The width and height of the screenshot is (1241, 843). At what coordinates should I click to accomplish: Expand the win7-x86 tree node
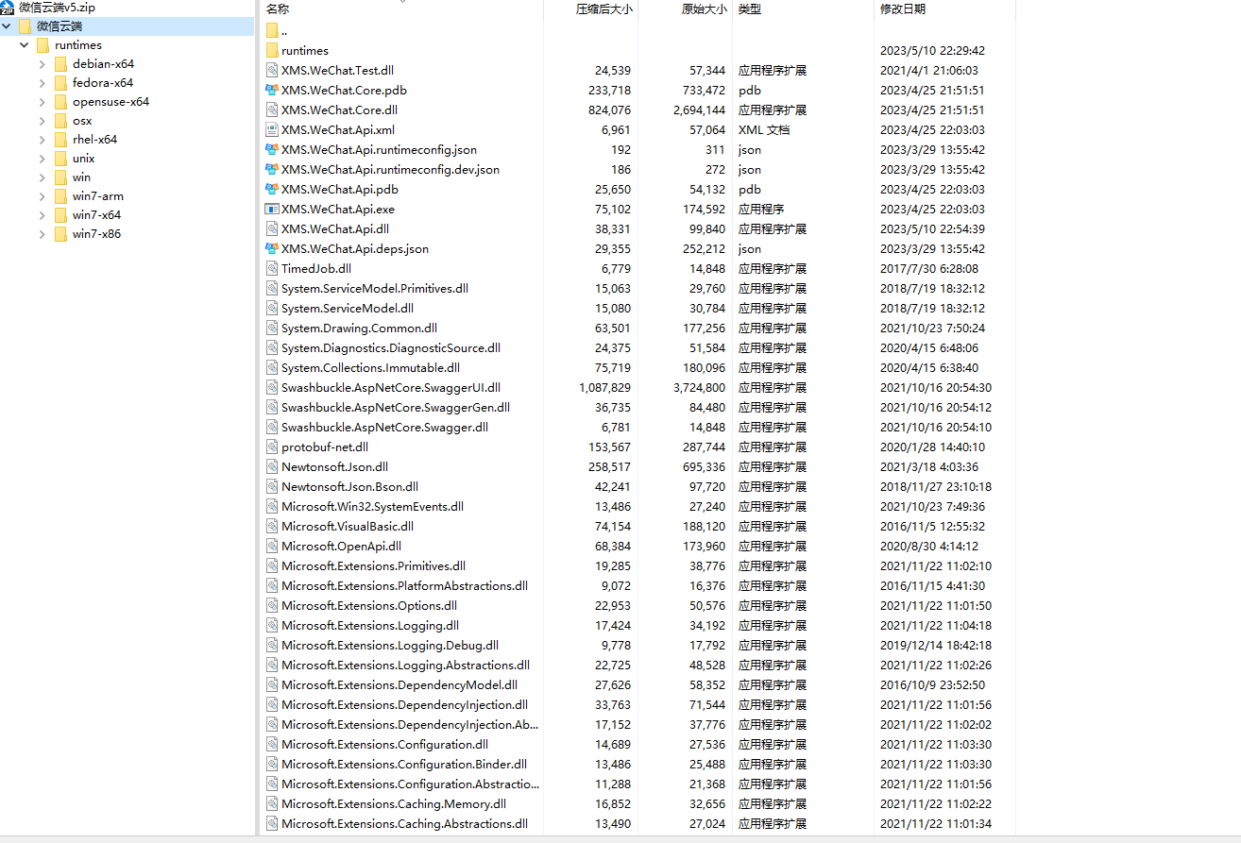click(42, 234)
